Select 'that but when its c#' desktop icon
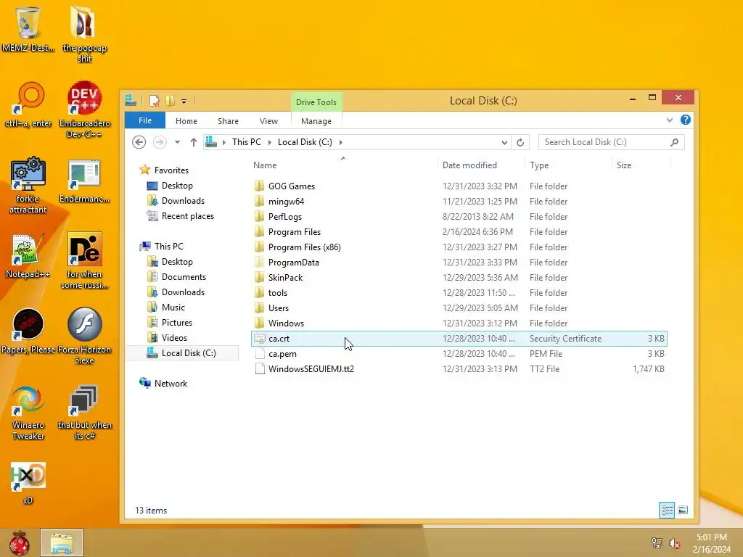This screenshot has width=743, height=557. (84, 412)
